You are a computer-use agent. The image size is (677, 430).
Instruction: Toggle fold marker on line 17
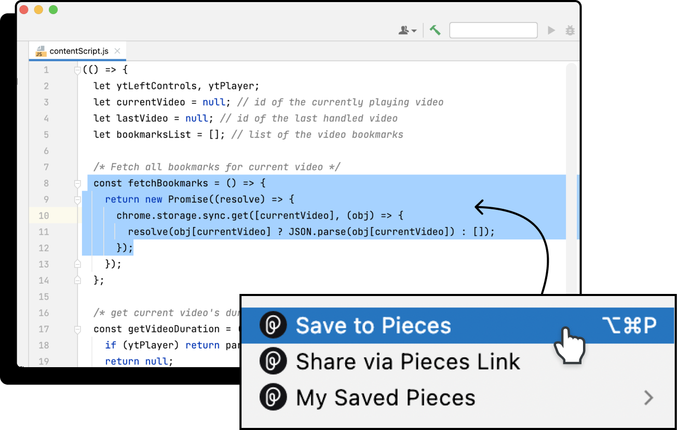[77, 329]
